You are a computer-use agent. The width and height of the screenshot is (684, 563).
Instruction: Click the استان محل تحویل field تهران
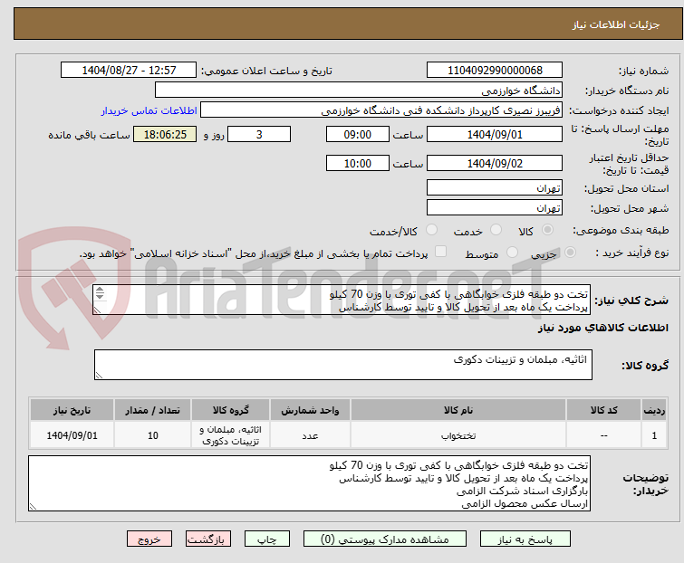(x=495, y=187)
